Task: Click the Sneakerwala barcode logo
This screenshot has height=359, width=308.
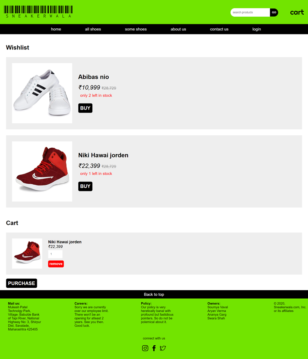Action: click(x=38, y=12)
